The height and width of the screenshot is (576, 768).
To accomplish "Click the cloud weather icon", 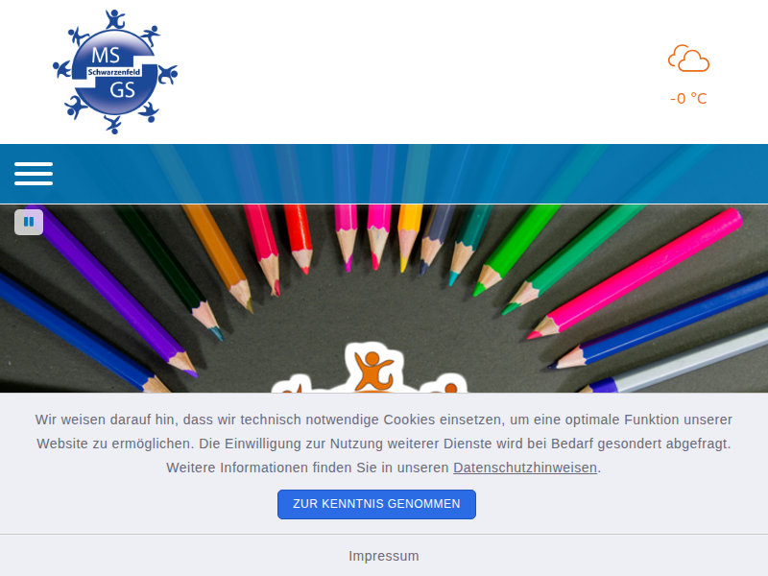I will point(688,59).
